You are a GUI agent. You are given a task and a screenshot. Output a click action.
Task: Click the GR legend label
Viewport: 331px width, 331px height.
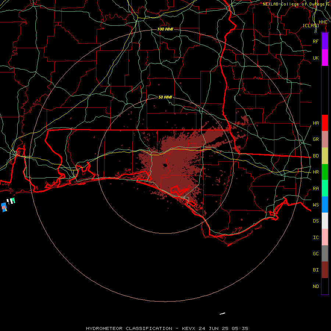click(x=316, y=139)
